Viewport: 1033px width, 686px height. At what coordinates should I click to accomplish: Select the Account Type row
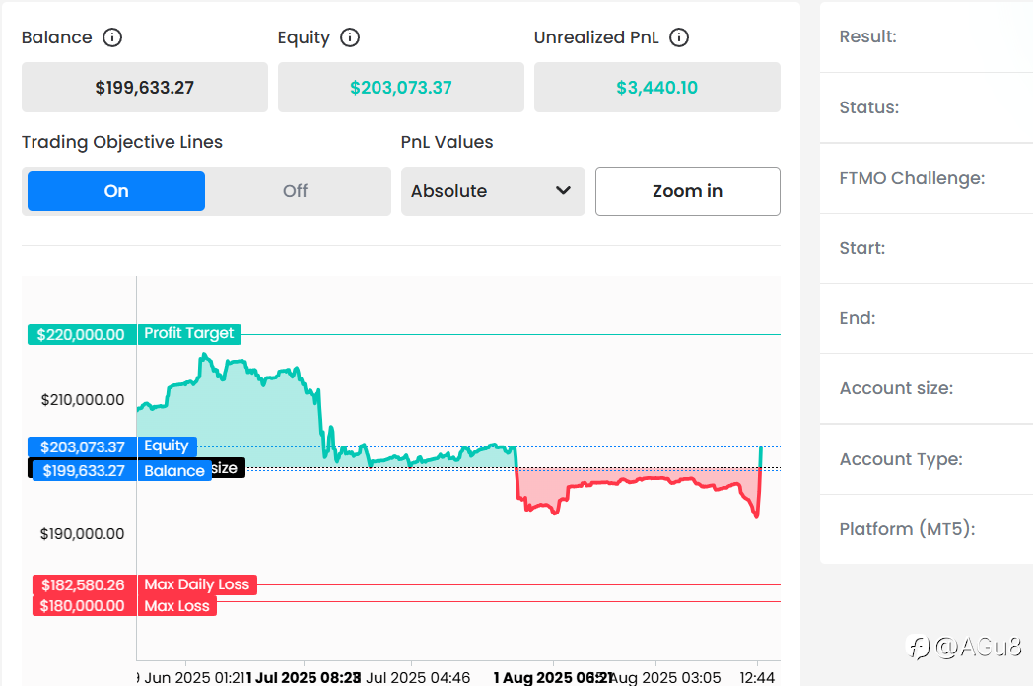[x=927, y=459]
